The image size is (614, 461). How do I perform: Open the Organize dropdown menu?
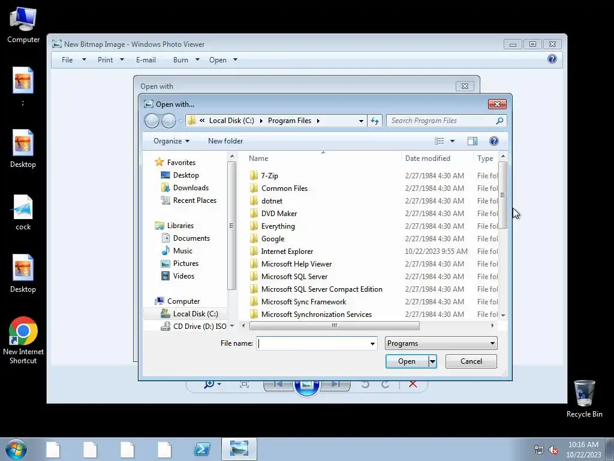coord(171,141)
